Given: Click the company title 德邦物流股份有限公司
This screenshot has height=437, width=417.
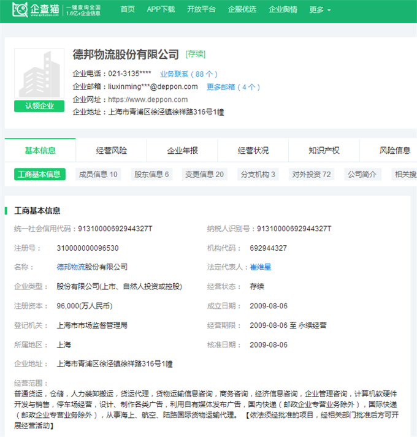Looking at the screenshot, I should (x=126, y=54).
